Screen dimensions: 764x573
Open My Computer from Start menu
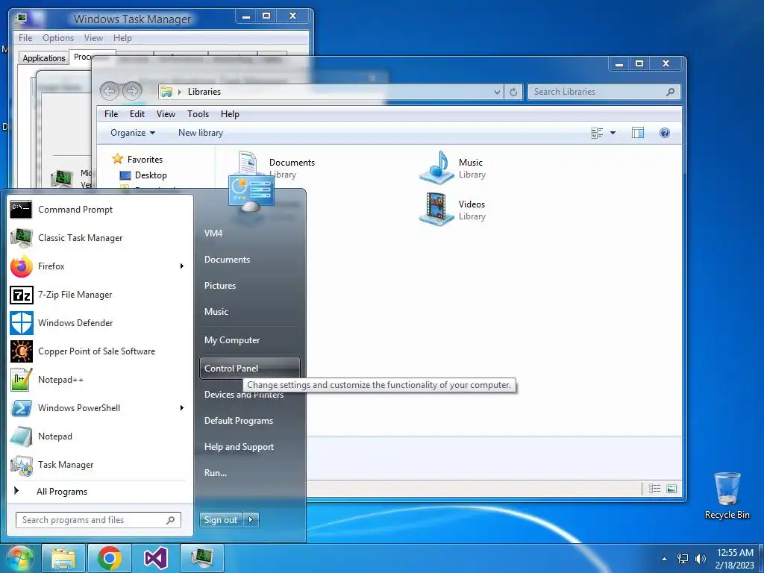coord(249,340)
